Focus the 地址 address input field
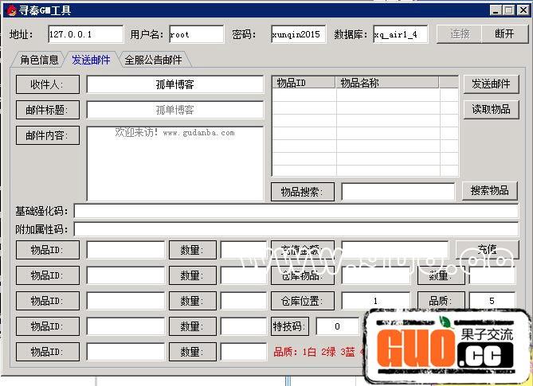The image size is (533, 386). click(x=85, y=34)
